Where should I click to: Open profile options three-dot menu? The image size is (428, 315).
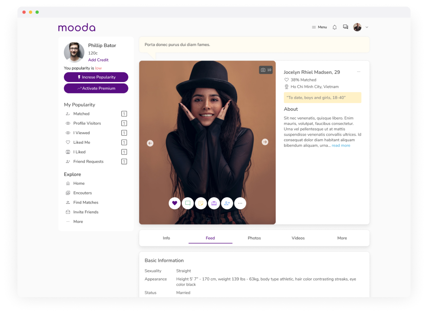[x=359, y=72]
